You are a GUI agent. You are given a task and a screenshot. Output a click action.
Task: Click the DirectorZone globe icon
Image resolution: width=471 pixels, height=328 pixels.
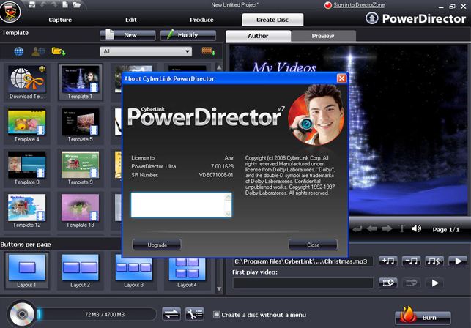[18, 51]
